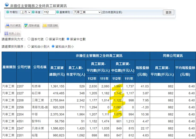
Task: Click salary total 1,391,155 cell
Action: pyautogui.click(x=57, y=86)
